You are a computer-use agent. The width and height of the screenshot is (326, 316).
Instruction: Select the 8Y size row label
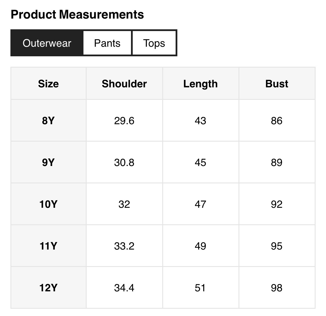point(48,121)
